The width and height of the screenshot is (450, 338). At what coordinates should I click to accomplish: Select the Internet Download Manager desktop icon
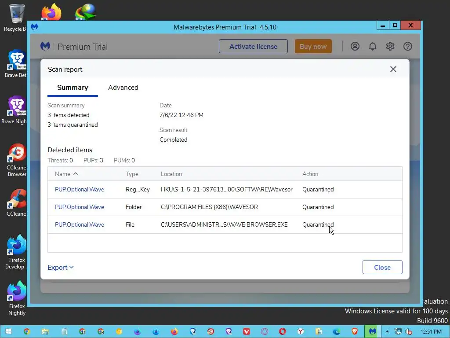(85, 12)
